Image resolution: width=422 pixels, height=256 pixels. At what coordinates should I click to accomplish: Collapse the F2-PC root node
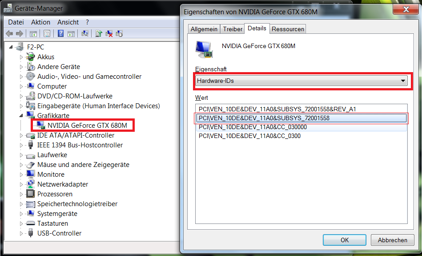tap(11, 47)
